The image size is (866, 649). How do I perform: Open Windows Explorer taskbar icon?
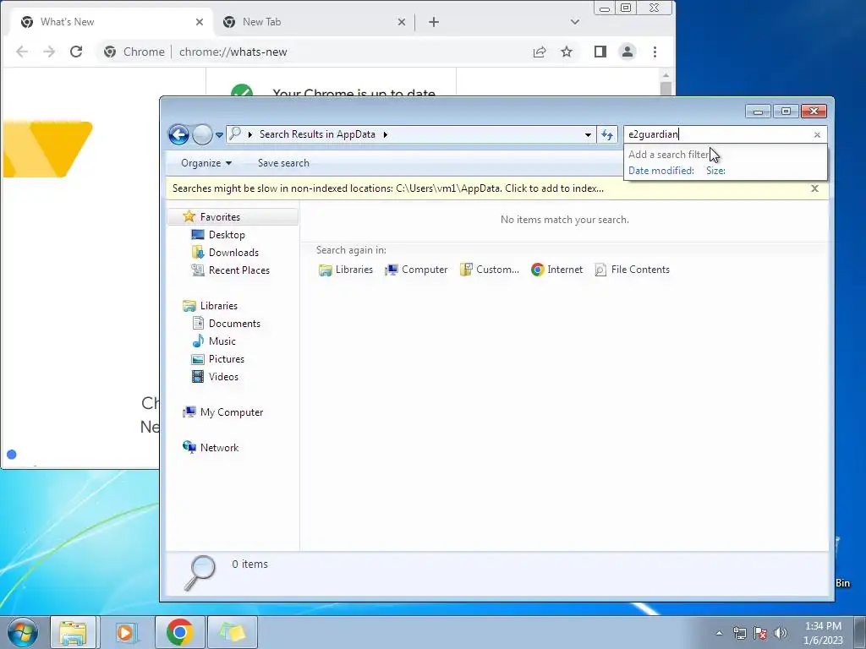tap(73, 632)
